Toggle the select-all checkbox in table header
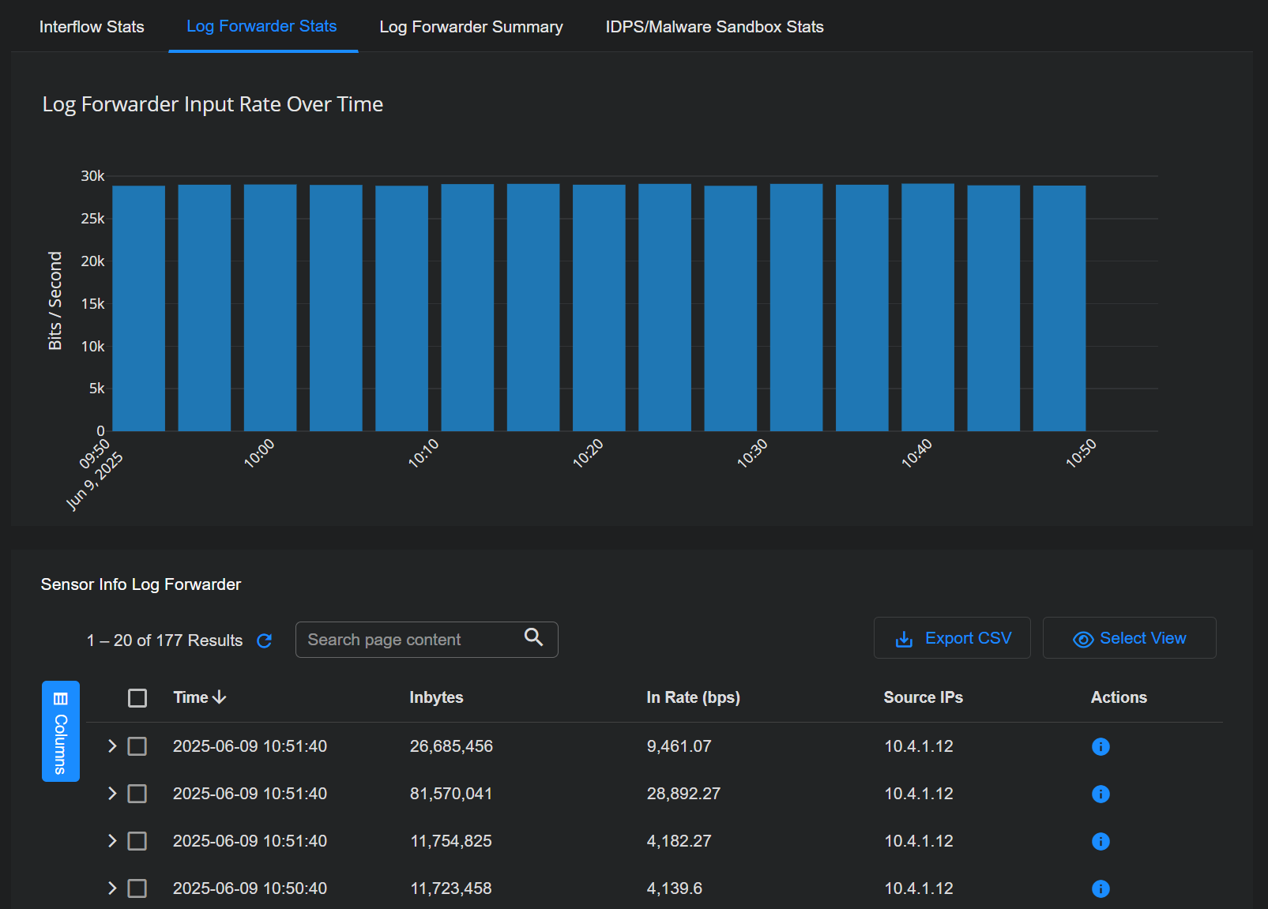1268x909 pixels. coord(137,698)
